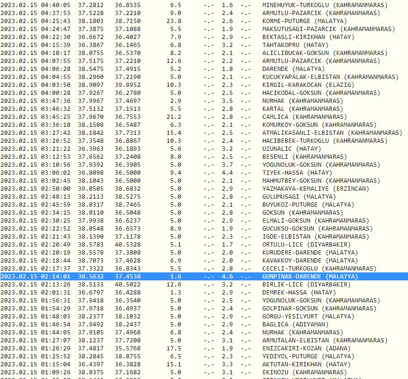Click the DARENDE (MALATYA) earthquake record
This screenshot has width=408, height=379.
pyautogui.click(x=204, y=69)
